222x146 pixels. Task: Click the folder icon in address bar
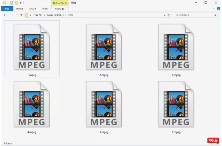(x=27, y=15)
